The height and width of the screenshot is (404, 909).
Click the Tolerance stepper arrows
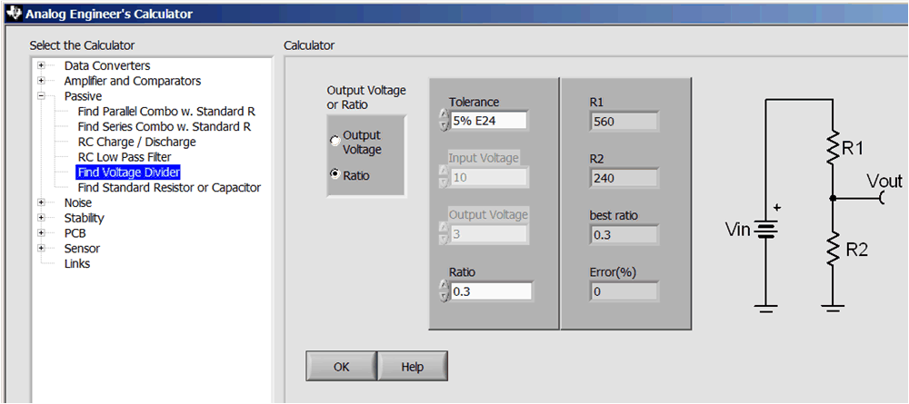tap(444, 120)
